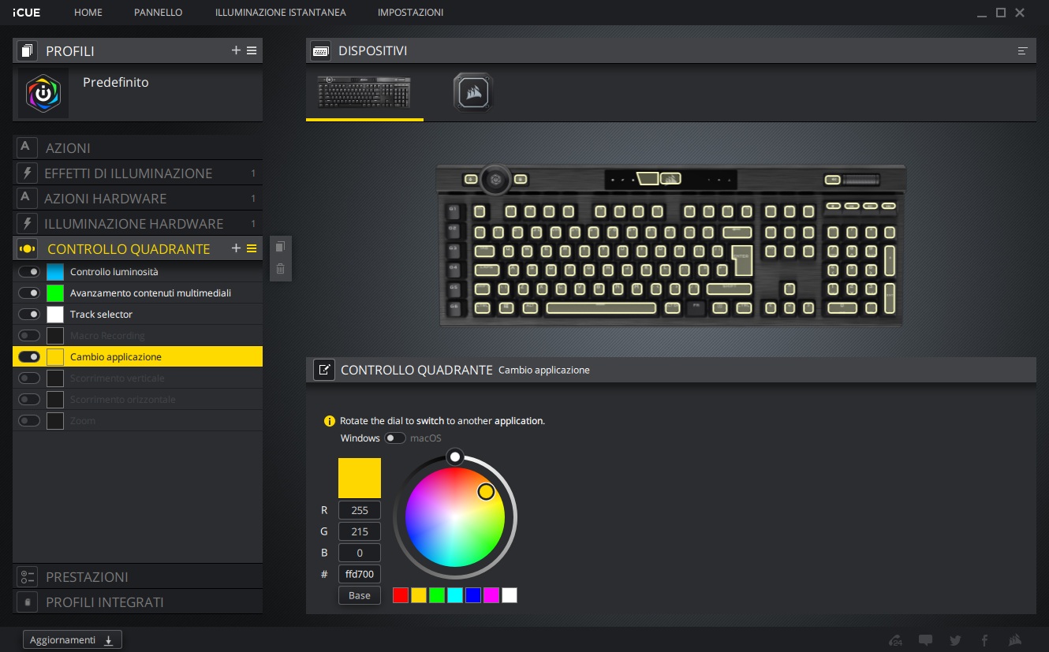Image resolution: width=1049 pixels, height=652 pixels.
Task: Click the G value field
Action: point(360,531)
